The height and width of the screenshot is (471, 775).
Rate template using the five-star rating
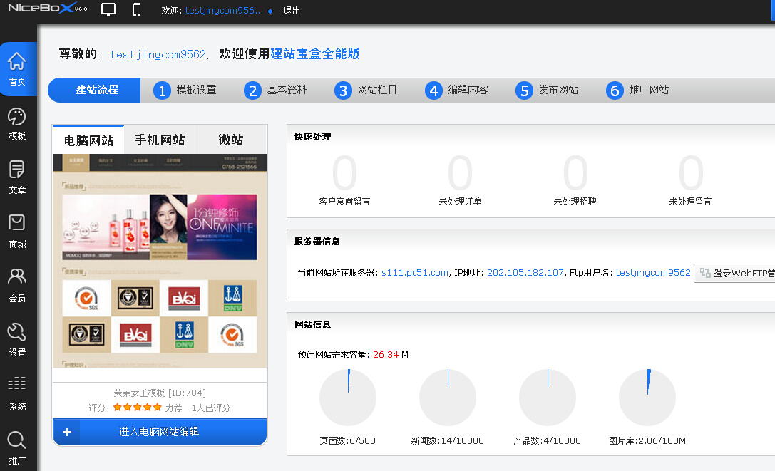[137, 408]
